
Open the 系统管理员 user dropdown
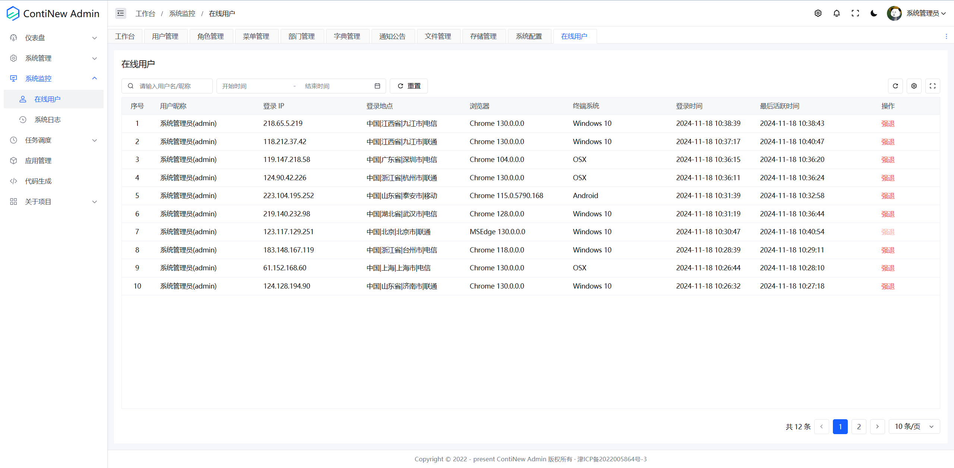[922, 13]
